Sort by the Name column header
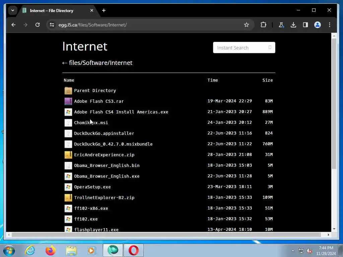The width and height of the screenshot is (343, 257). click(x=69, y=80)
